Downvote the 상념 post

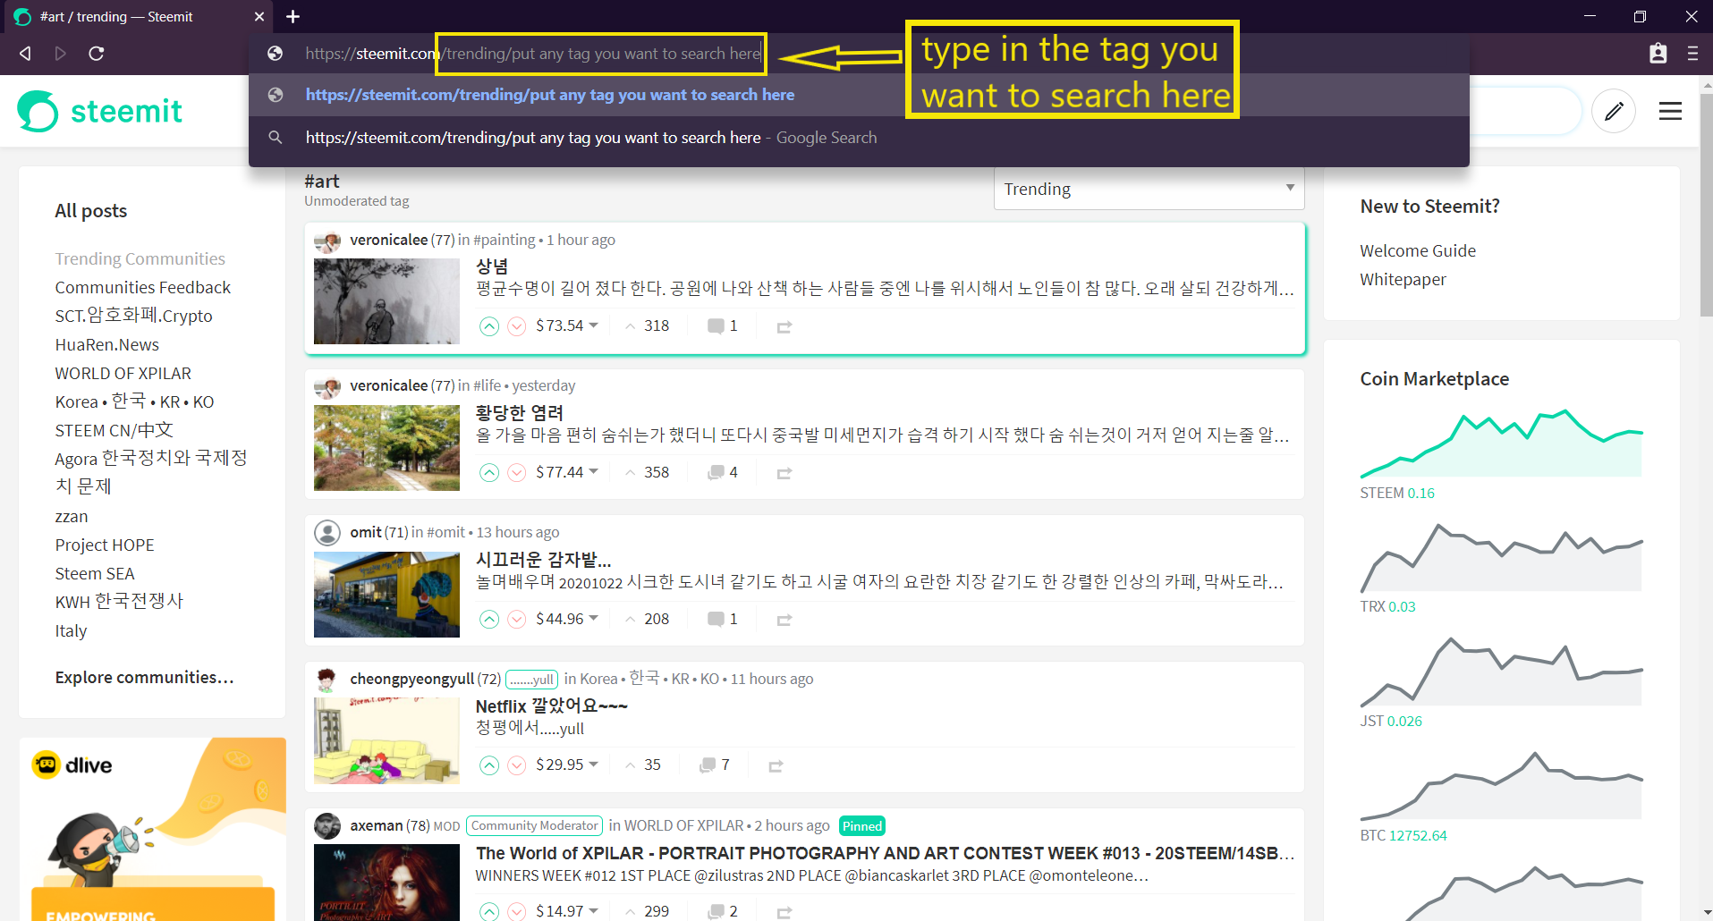point(517,326)
